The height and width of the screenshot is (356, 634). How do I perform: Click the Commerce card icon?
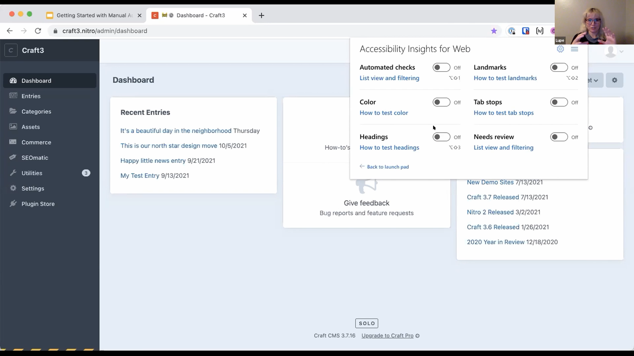click(x=13, y=142)
